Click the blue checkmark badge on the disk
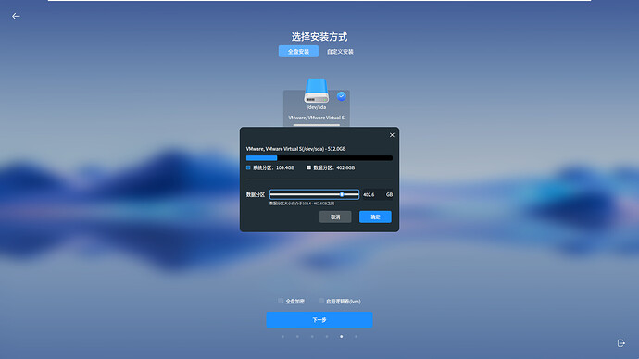 (x=342, y=96)
